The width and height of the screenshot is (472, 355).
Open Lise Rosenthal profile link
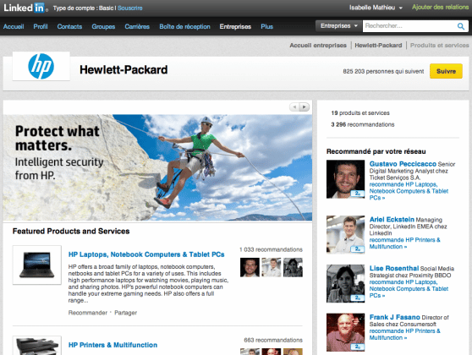(394, 268)
